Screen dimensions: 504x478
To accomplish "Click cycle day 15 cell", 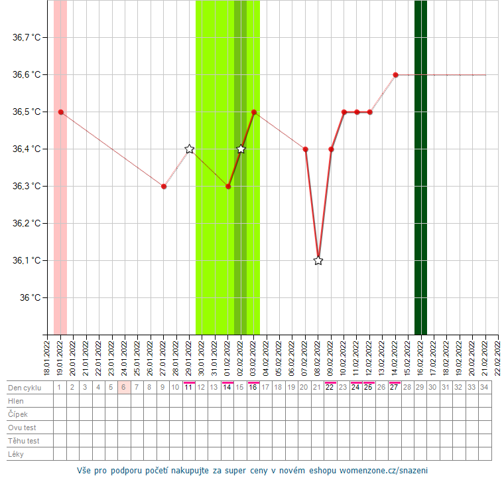I will tap(240, 387).
